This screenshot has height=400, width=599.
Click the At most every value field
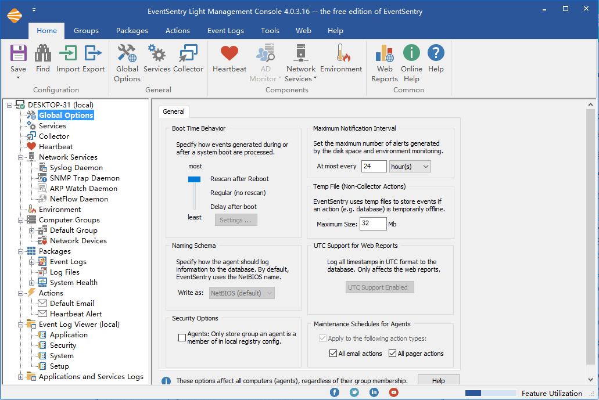(x=374, y=167)
